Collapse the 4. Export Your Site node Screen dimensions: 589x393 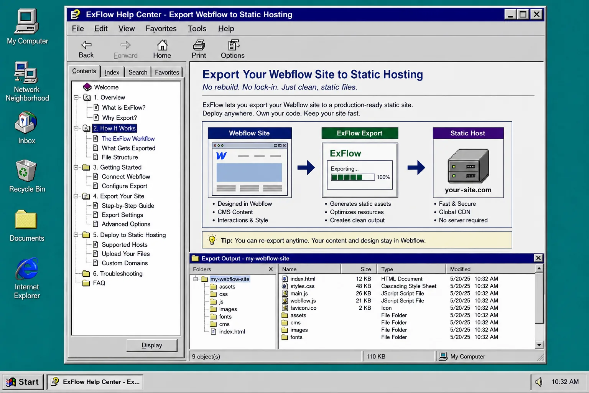(76, 196)
